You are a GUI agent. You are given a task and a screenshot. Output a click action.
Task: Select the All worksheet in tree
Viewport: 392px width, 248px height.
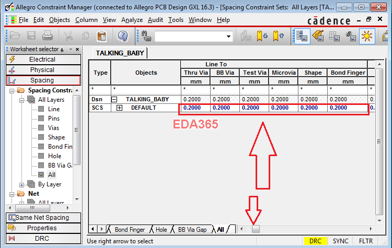click(52, 175)
